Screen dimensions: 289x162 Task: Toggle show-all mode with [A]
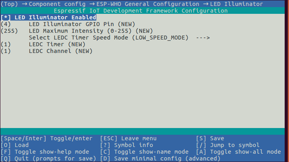click(238, 152)
